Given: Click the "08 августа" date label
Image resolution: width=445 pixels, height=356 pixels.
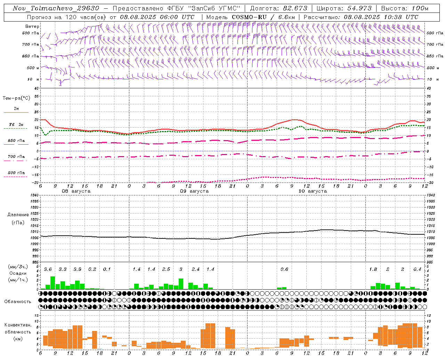Looking at the screenshot, I should (x=76, y=191).
